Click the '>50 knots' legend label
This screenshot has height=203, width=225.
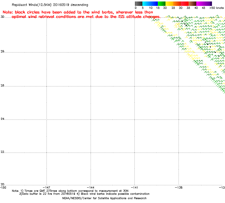[x=216, y=8]
